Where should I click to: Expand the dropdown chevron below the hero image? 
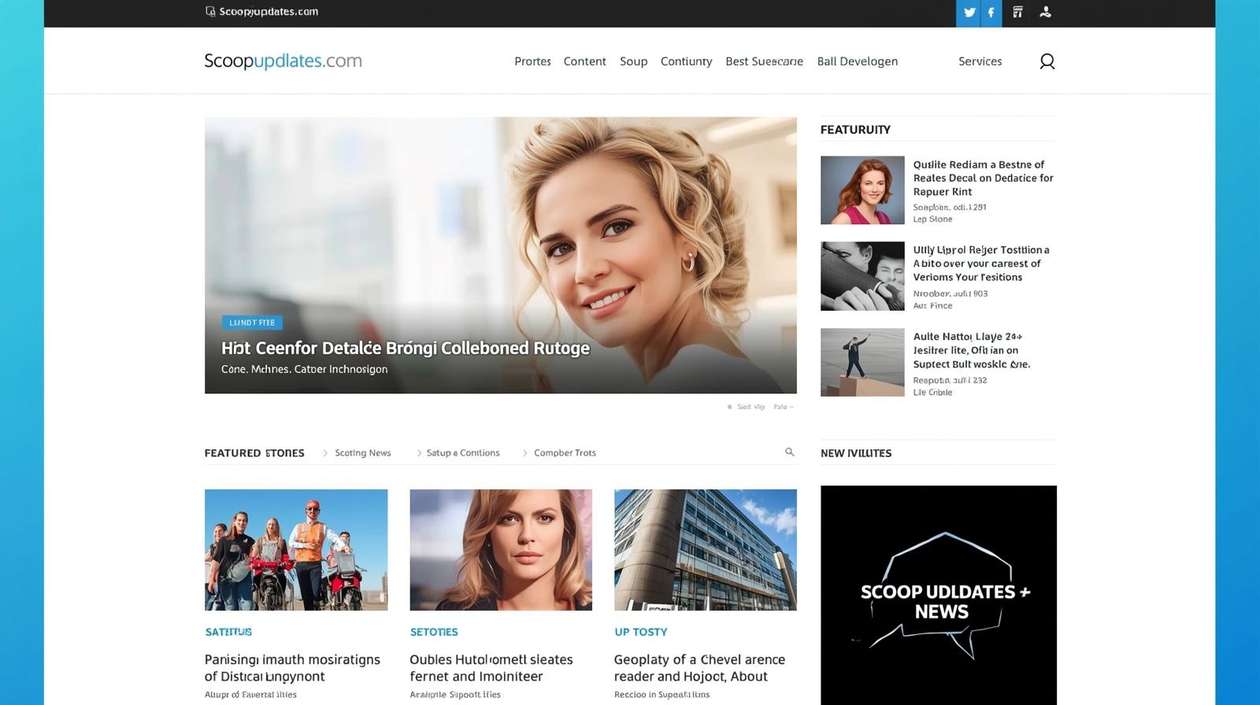tap(791, 408)
